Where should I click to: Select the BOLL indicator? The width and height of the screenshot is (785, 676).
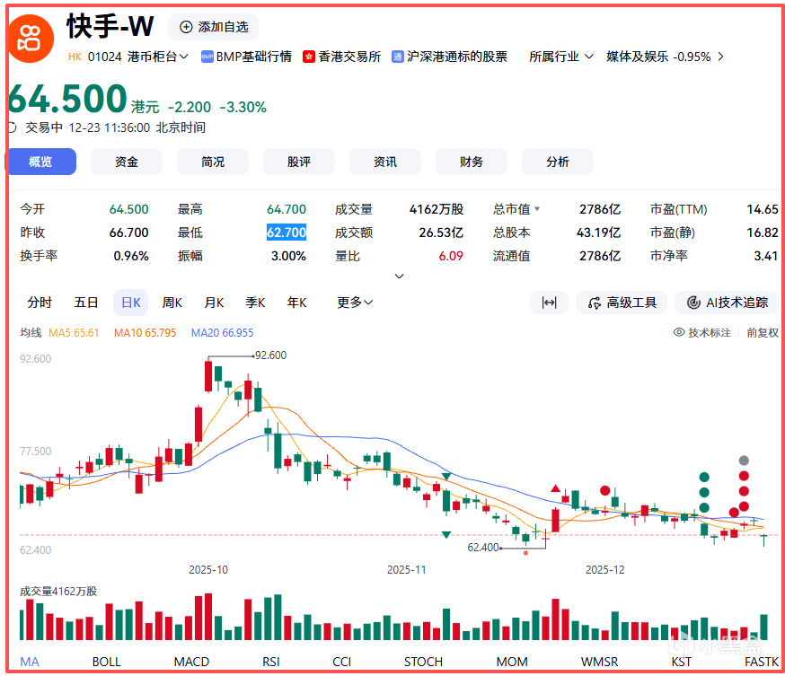point(107,662)
